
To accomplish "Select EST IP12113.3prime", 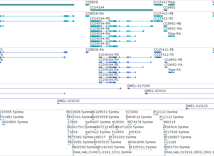I will point(165,112).
